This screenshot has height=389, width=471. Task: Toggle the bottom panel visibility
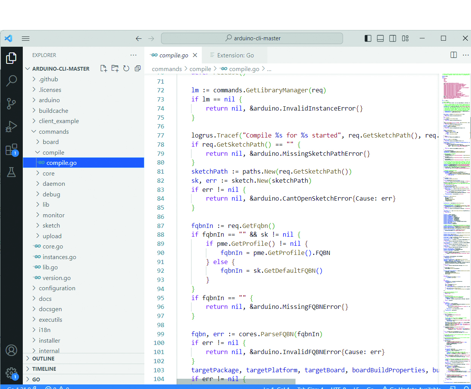pyautogui.click(x=380, y=38)
